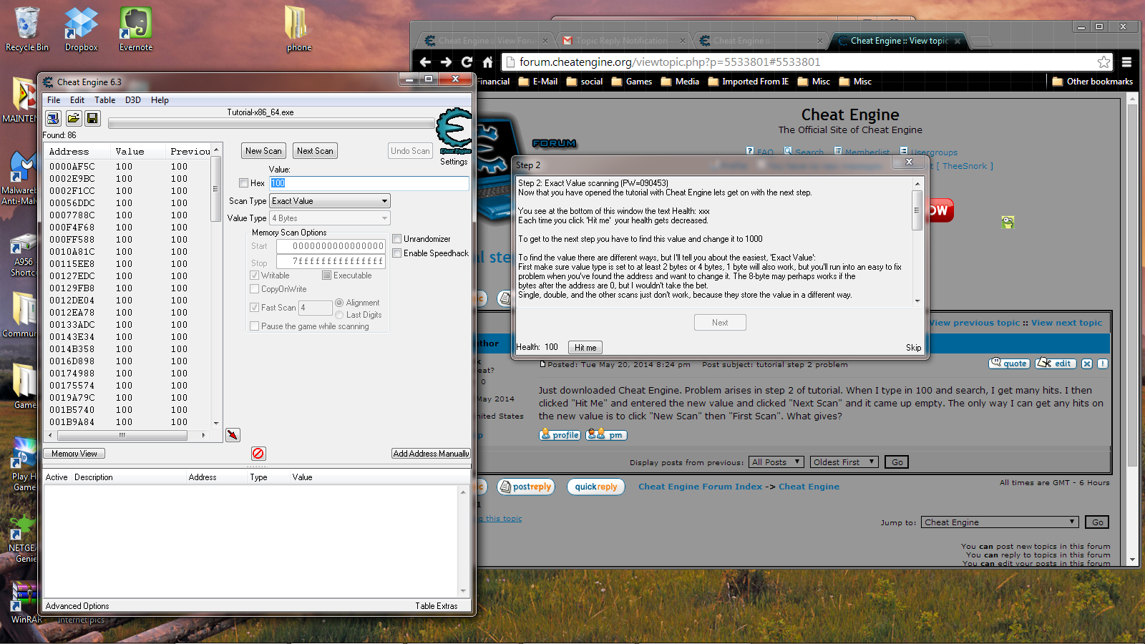
Task: Click the floppy disk save icon in Cheat Engine
Action: [x=92, y=118]
